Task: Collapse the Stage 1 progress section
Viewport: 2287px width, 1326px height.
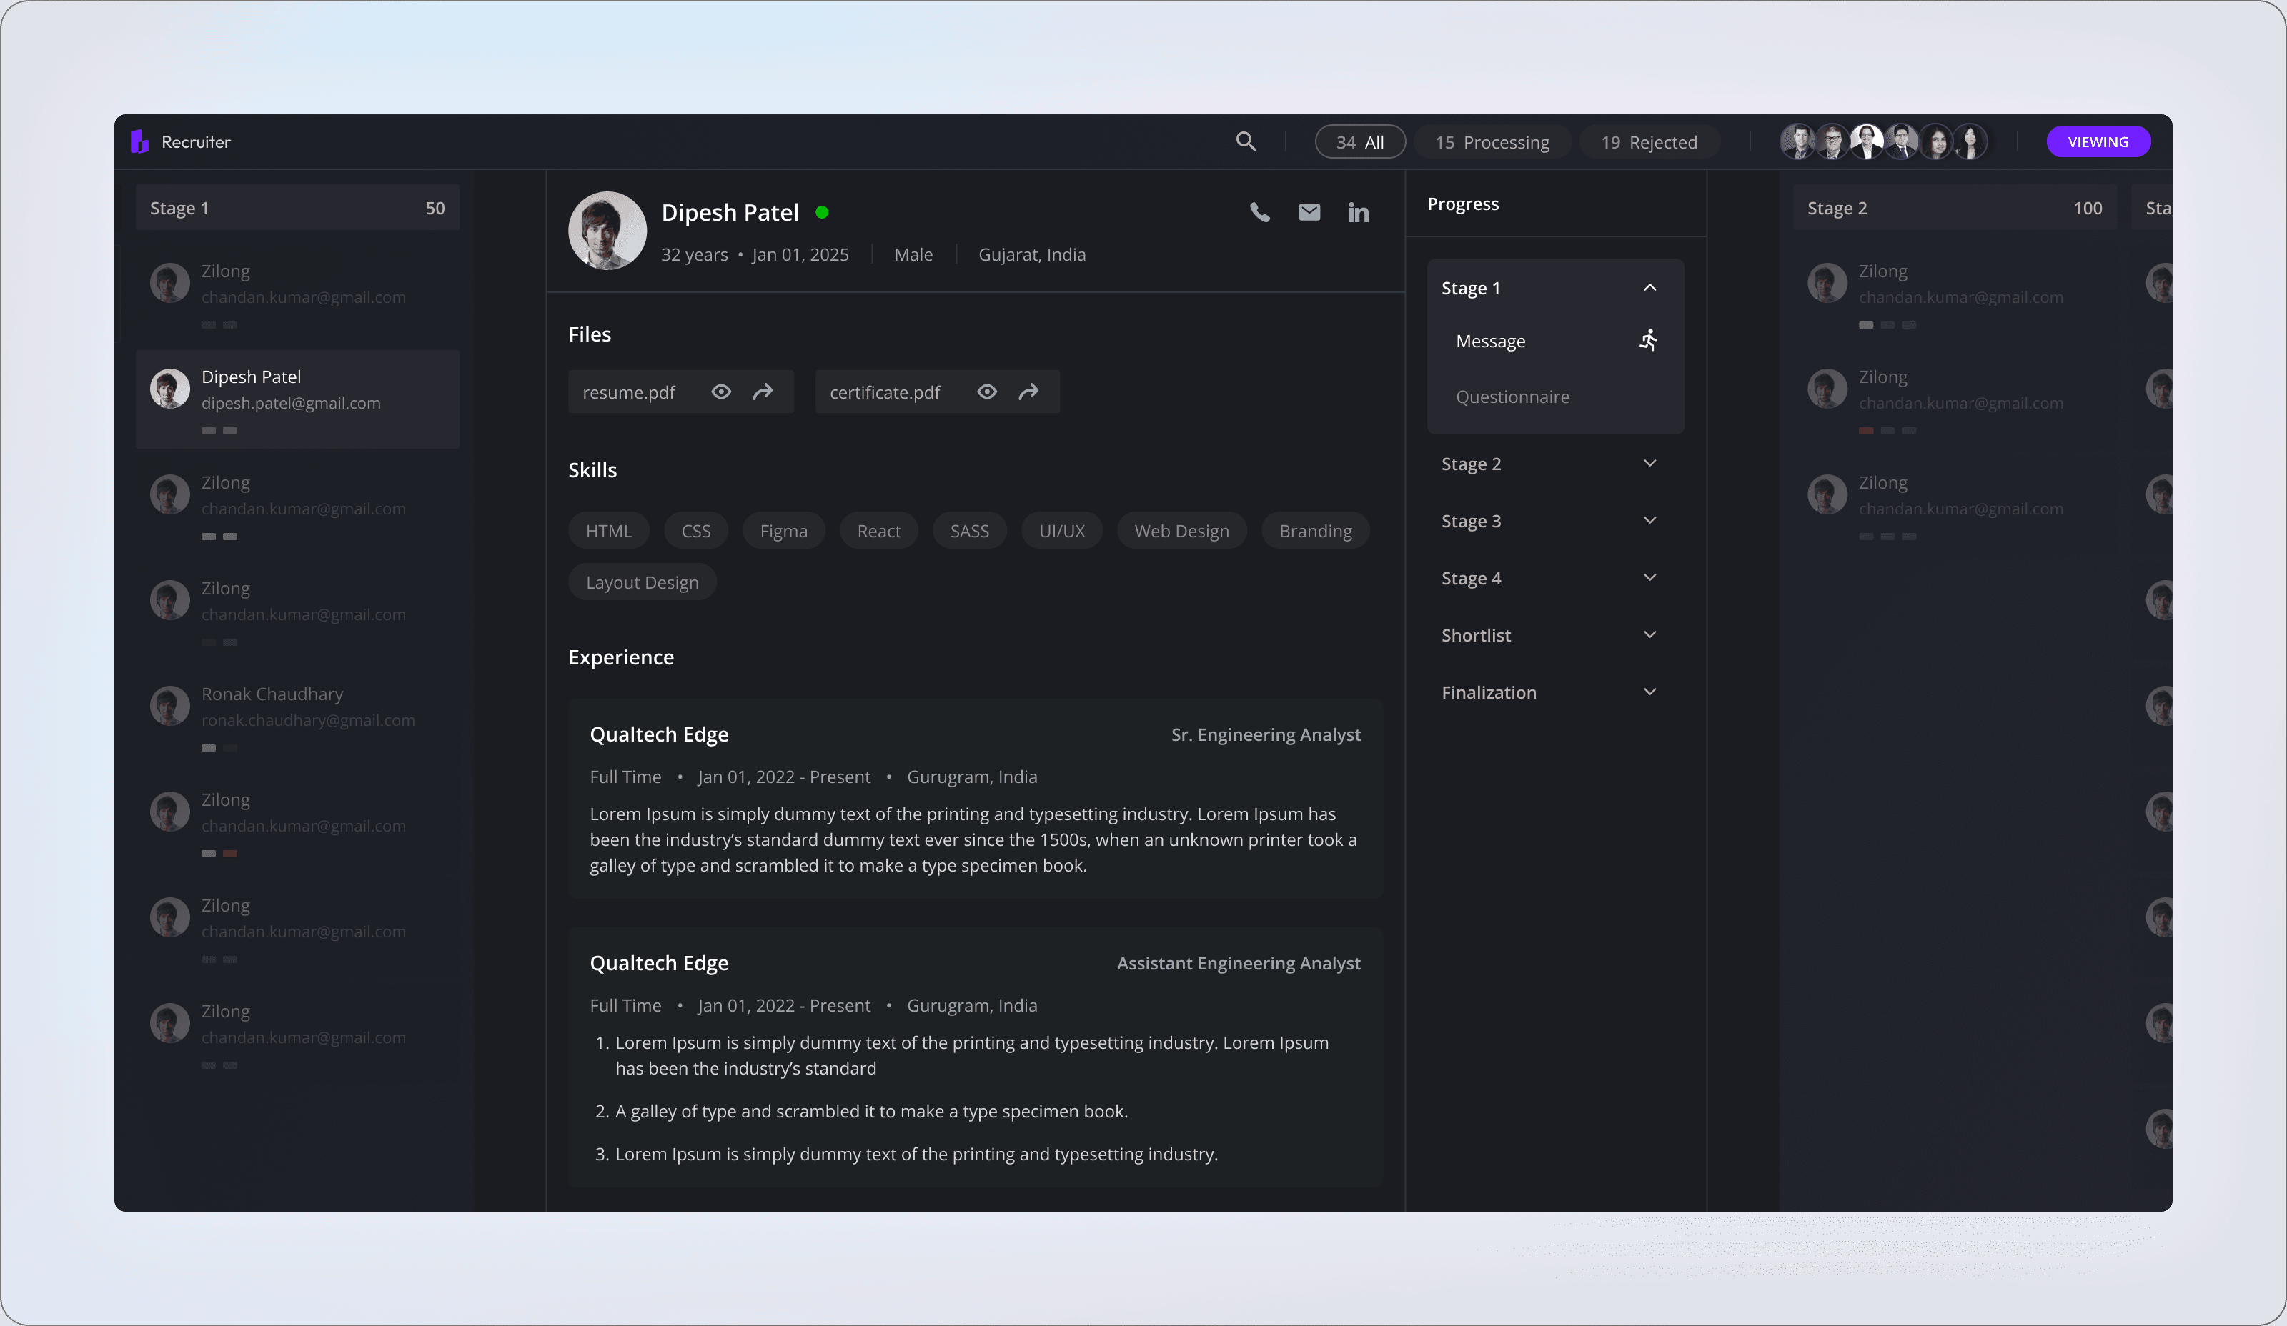Action: [x=1649, y=289]
